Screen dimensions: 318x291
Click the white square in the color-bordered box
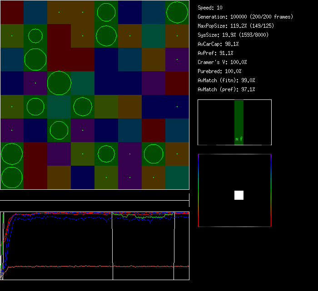(x=239, y=195)
